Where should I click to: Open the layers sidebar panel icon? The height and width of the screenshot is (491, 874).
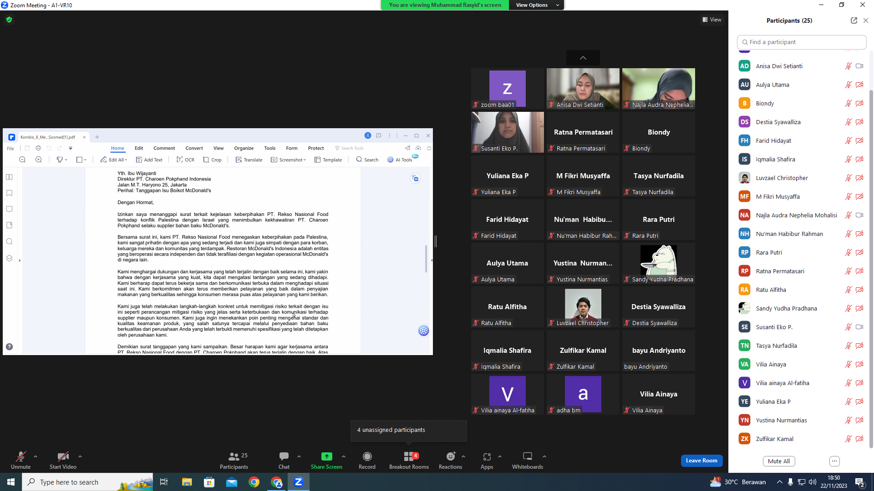9,258
